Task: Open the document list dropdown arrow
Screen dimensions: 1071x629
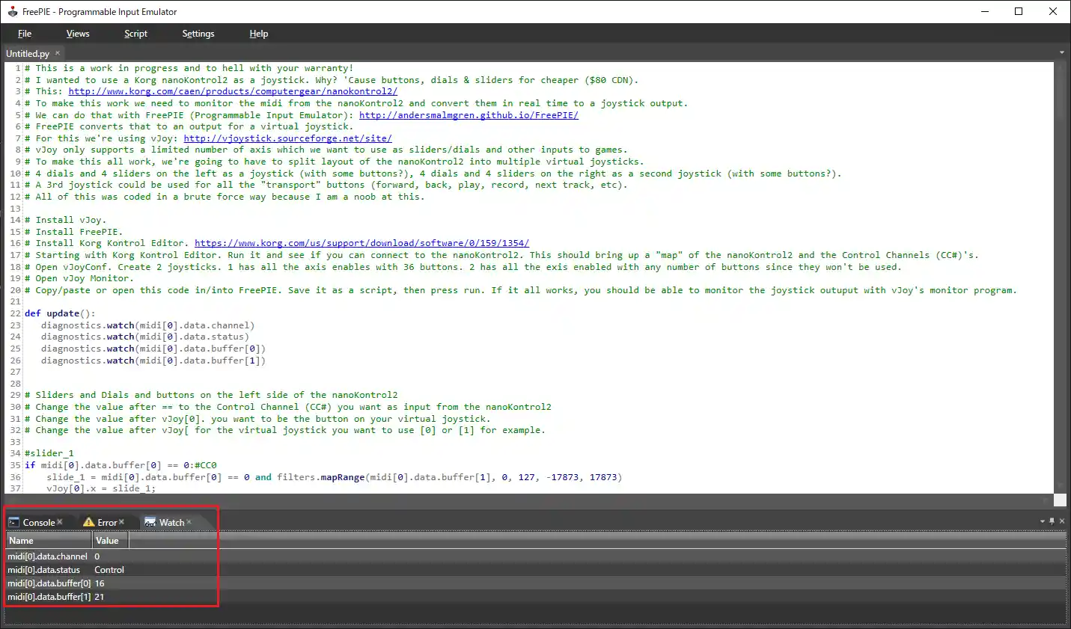Action: click(x=1061, y=53)
